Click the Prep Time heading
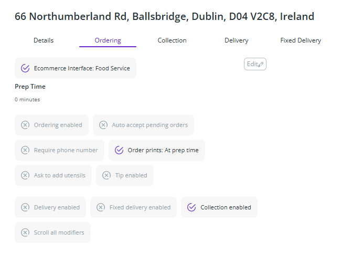This screenshot has height=254, width=352. [30, 87]
